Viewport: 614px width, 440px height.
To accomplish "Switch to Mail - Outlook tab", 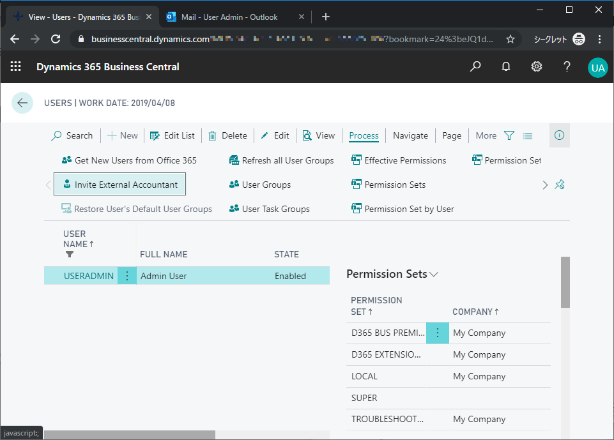I will click(234, 17).
